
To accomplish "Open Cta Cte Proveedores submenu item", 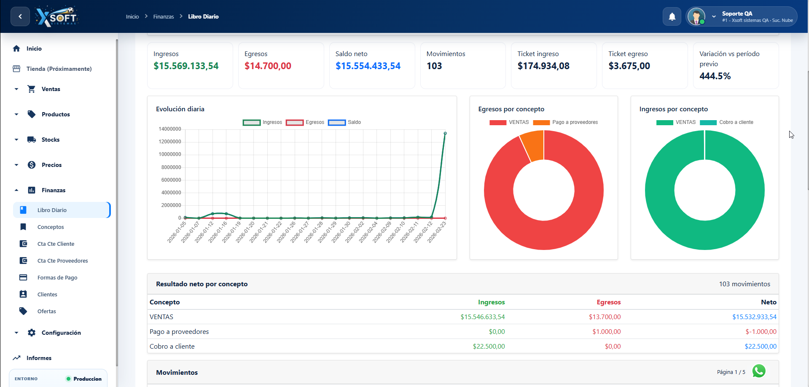I will 62,261.
